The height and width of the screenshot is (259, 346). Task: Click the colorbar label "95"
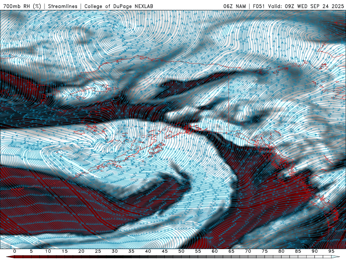click(331, 251)
